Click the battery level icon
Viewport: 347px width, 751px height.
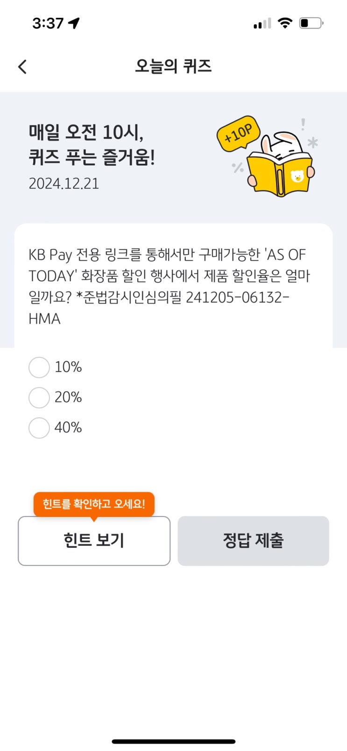(x=311, y=23)
